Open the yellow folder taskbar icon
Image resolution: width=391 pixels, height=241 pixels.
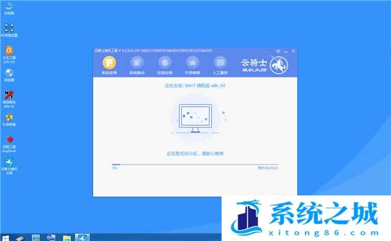pos(67,238)
